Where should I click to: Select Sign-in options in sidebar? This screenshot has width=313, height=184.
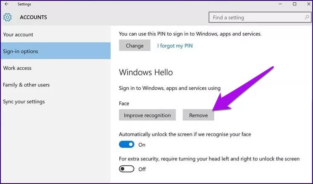(x=55, y=51)
